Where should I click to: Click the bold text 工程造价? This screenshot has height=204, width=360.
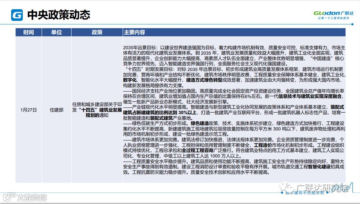[x=263, y=145]
